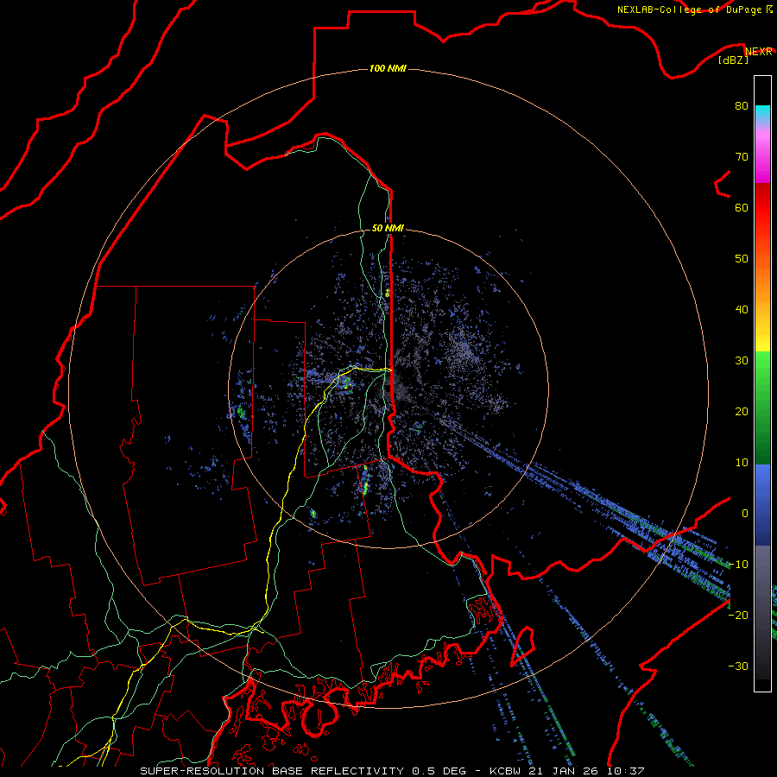Click the red 60 dBZ segment of color bar

tap(762, 208)
